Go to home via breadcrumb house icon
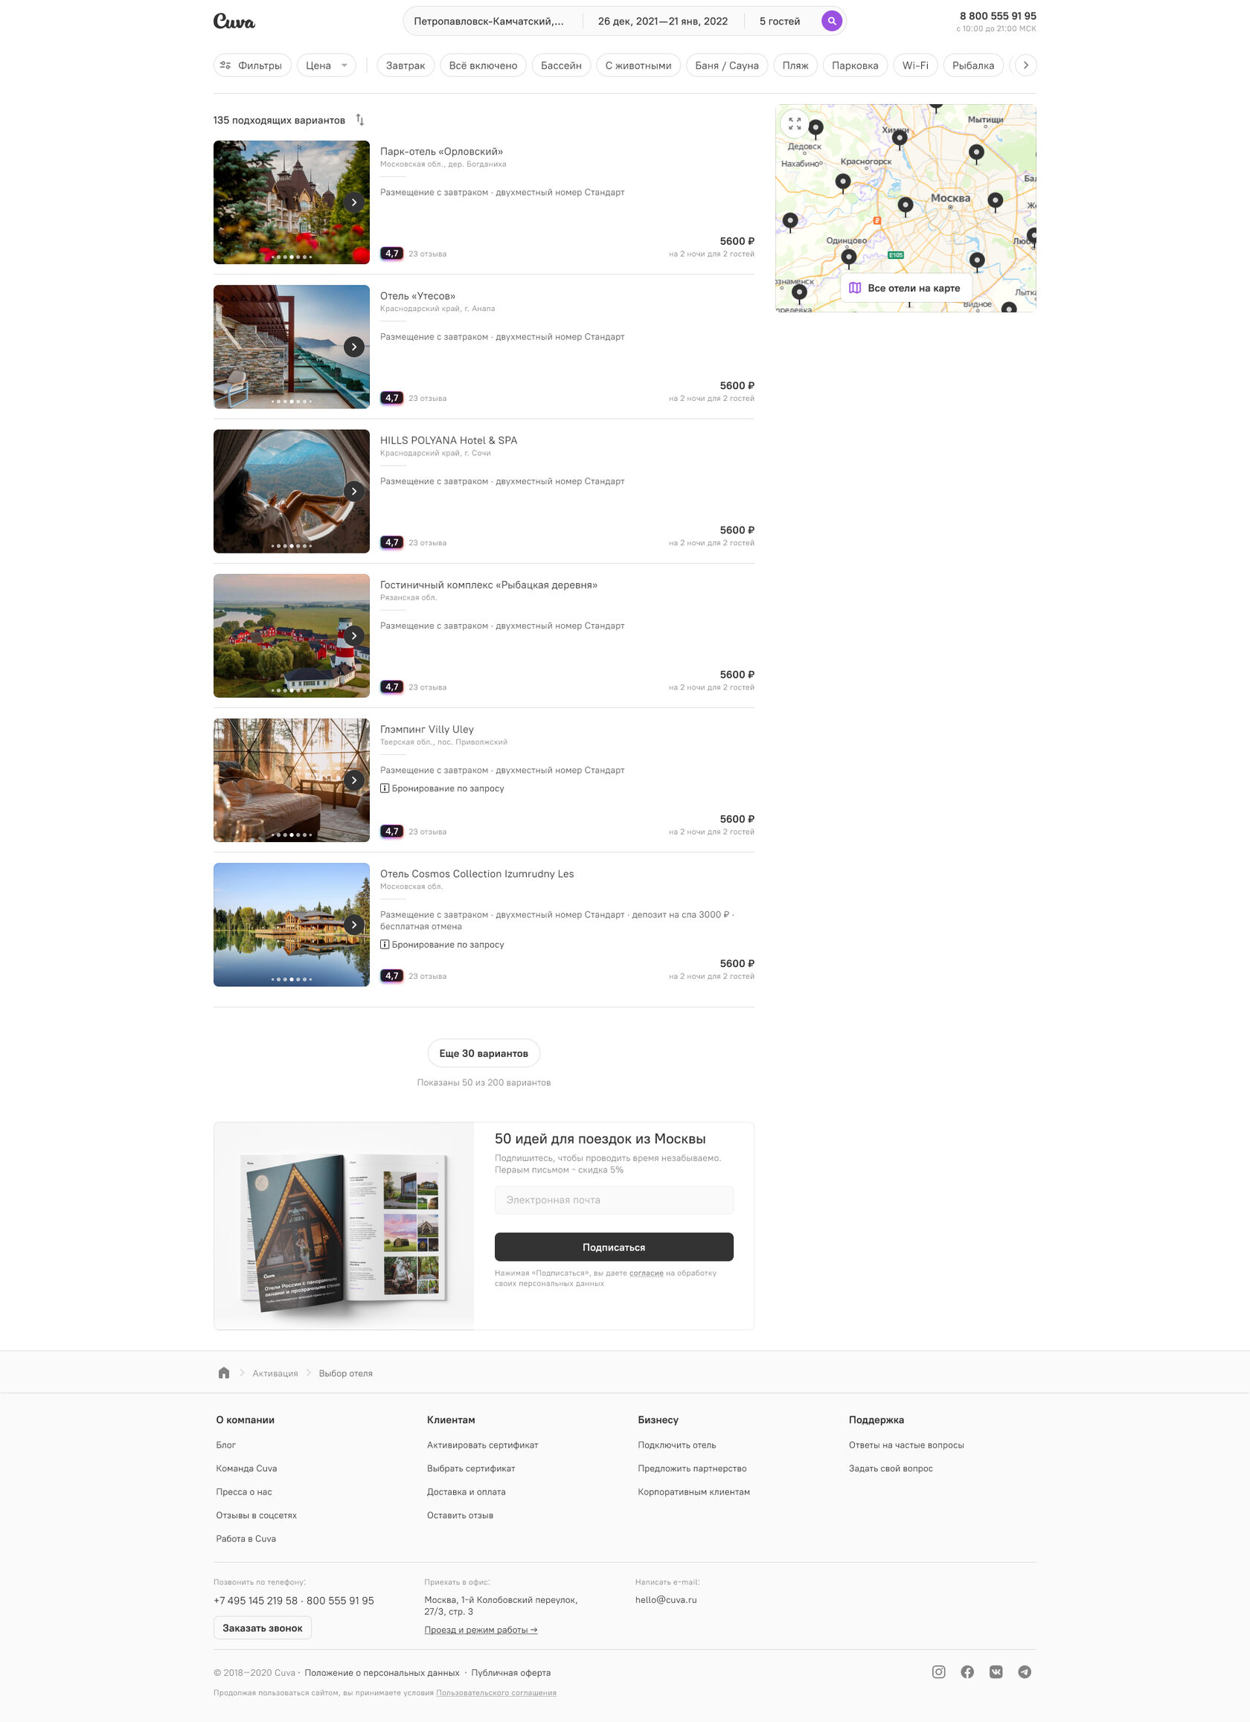 pos(223,1372)
